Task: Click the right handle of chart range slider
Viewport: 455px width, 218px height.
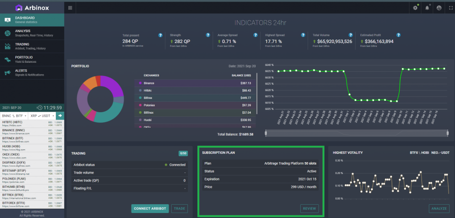Action: pyautogui.click(x=448, y=133)
